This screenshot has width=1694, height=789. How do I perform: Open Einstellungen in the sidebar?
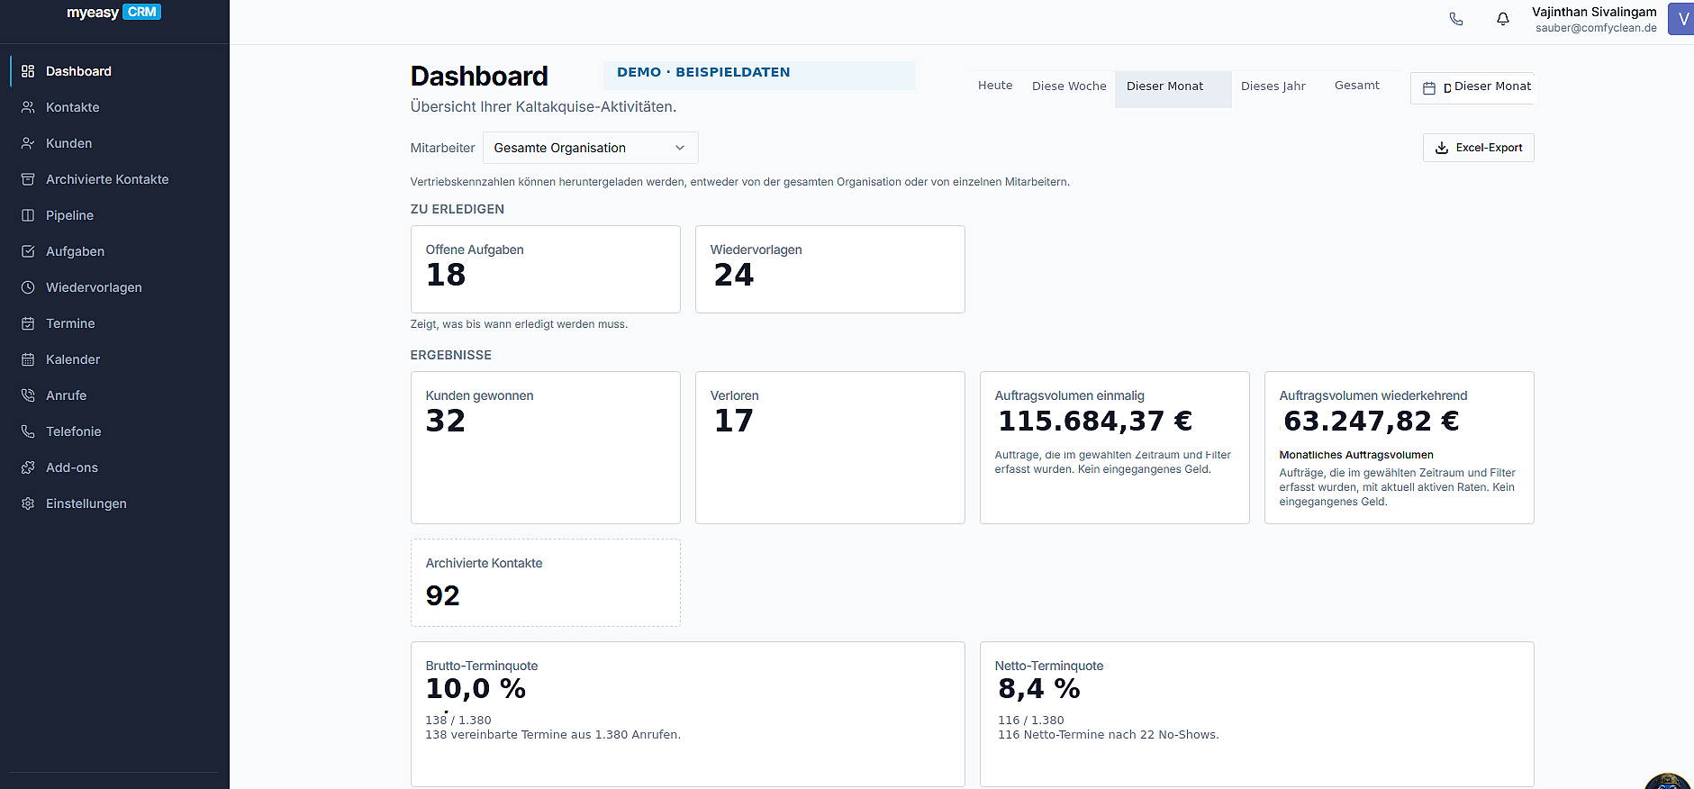point(114,503)
